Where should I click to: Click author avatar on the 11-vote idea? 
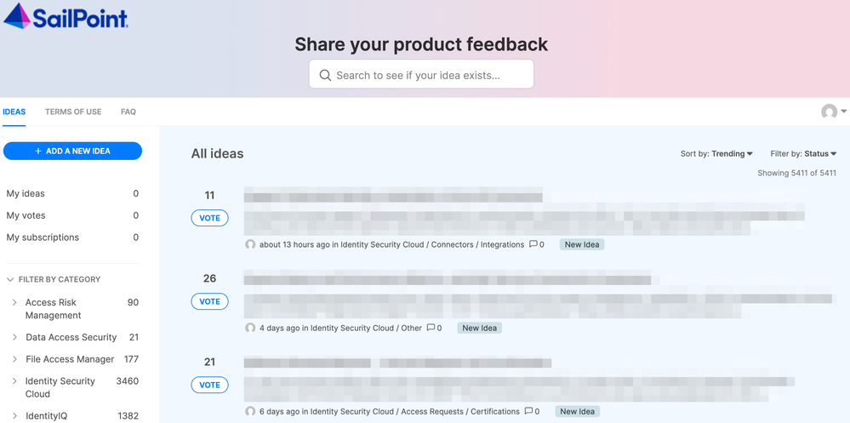250,244
